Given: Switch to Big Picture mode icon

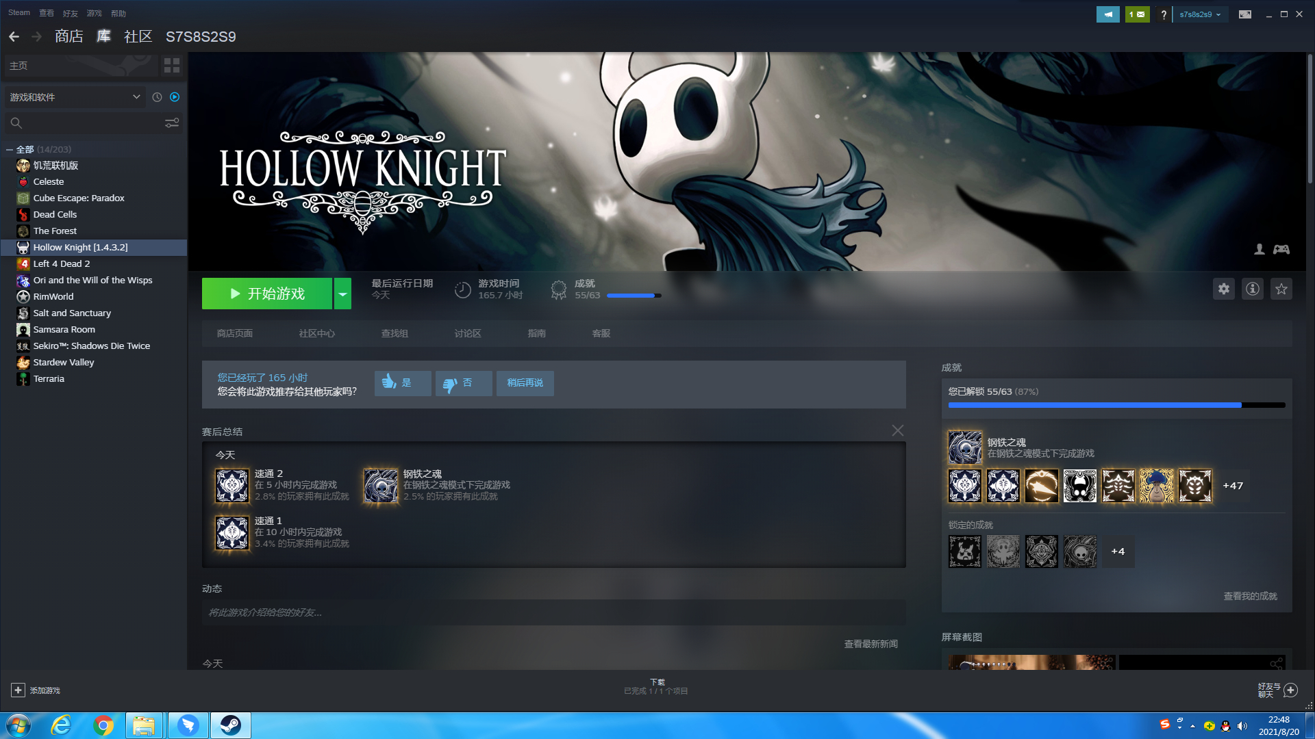Looking at the screenshot, I should pos(1245,14).
